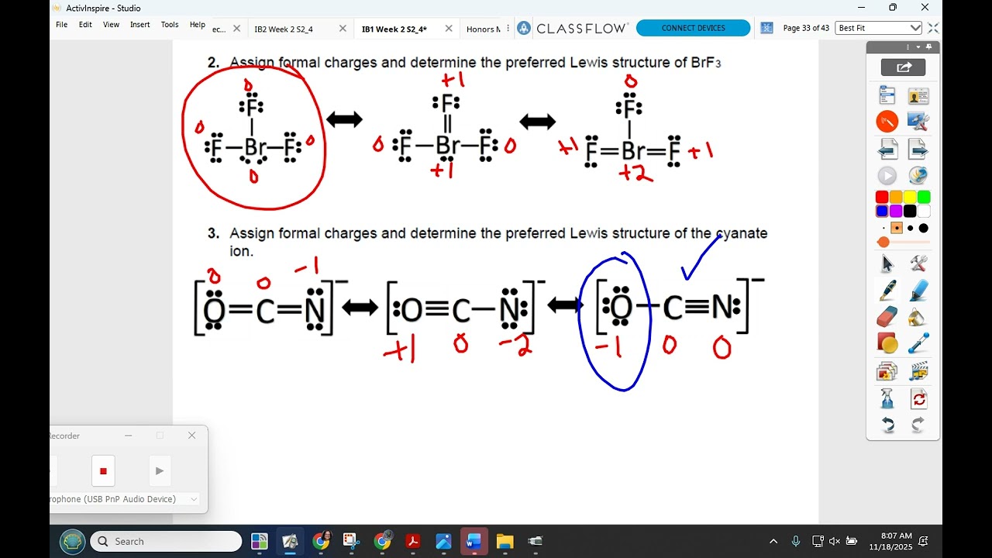Show hidden system tray icons chevron

[x=773, y=541]
